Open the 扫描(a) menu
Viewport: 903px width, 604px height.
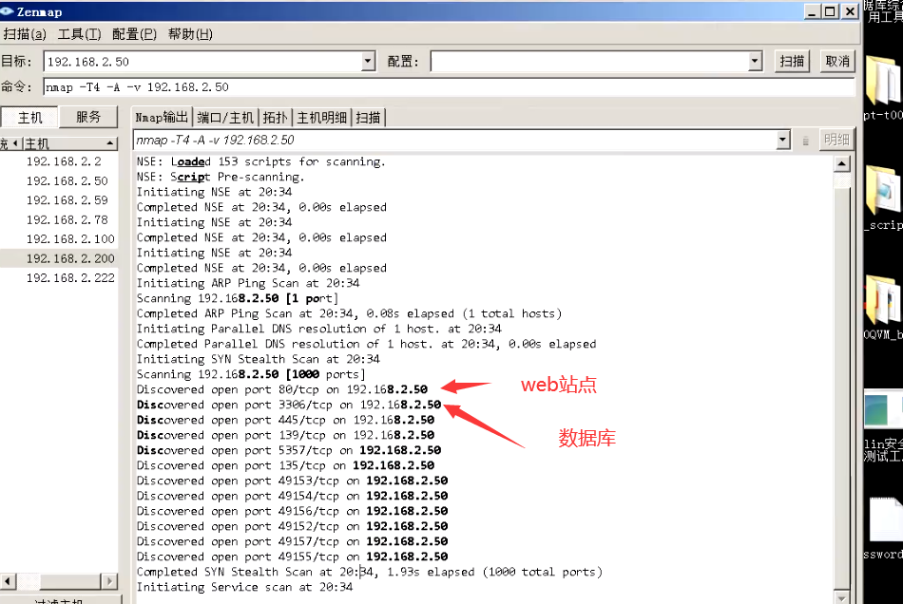(x=24, y=34)
